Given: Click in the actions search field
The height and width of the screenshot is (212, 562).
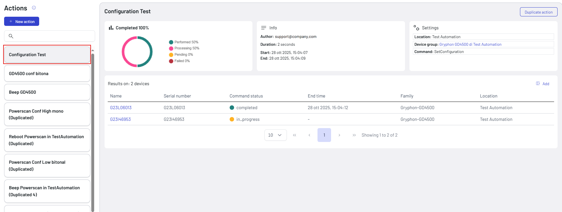Looking at the screenshot, I should [54, 36].
